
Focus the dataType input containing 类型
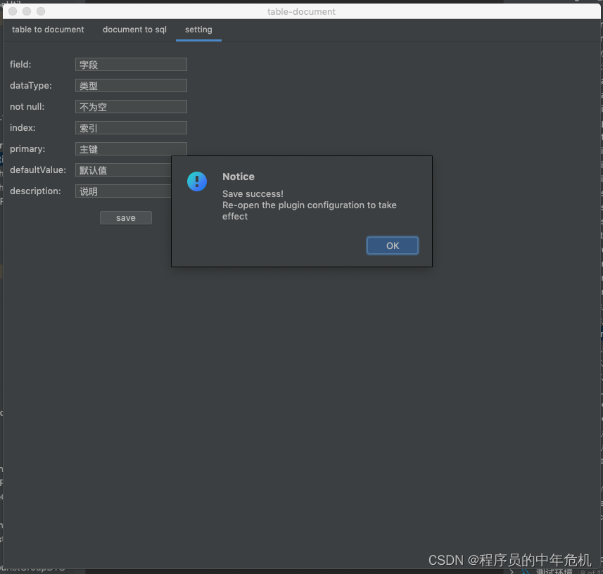click(x=131, y=85)
